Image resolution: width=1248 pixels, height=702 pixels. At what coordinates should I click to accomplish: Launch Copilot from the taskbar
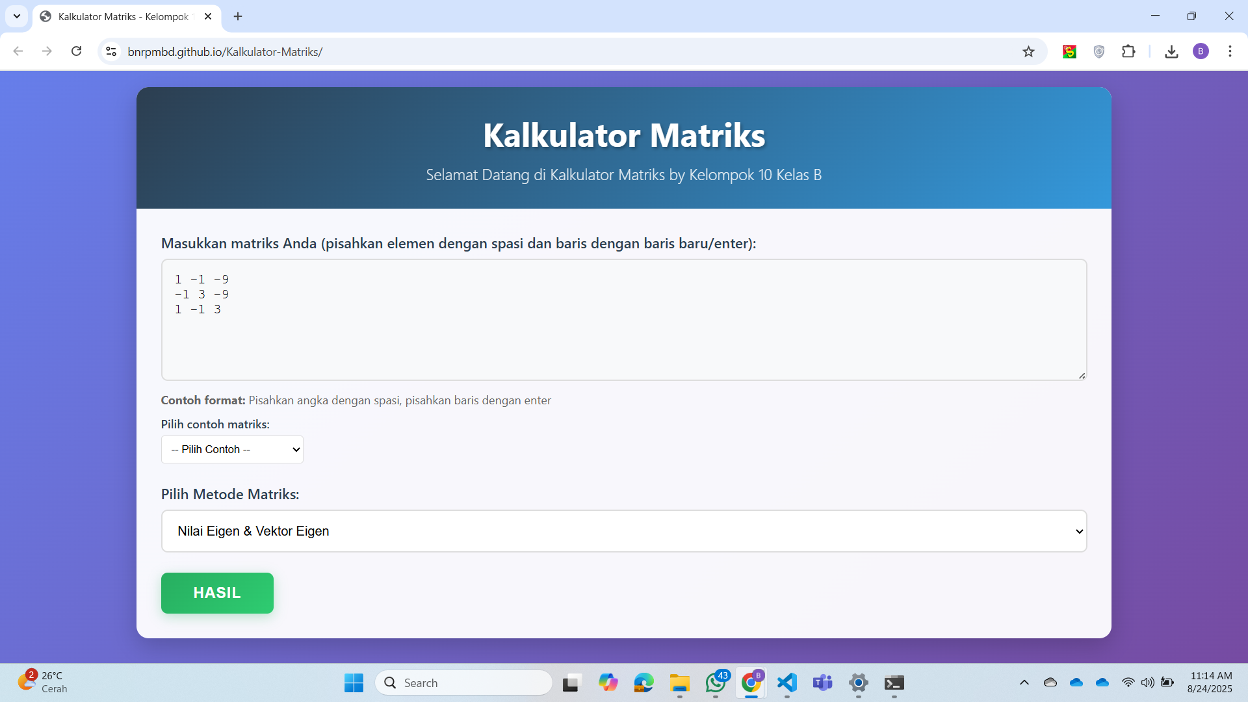(x=608, y=683)
